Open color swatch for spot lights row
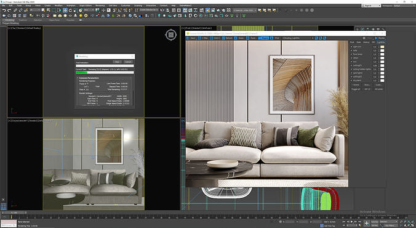Image resolution: width=416 pixels, height=228 pixels. [382, 73]
